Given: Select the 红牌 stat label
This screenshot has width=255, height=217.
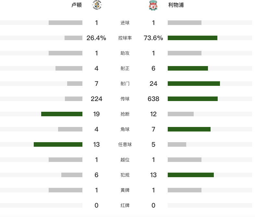Looking at the screenshot, I should click(125, 205).
